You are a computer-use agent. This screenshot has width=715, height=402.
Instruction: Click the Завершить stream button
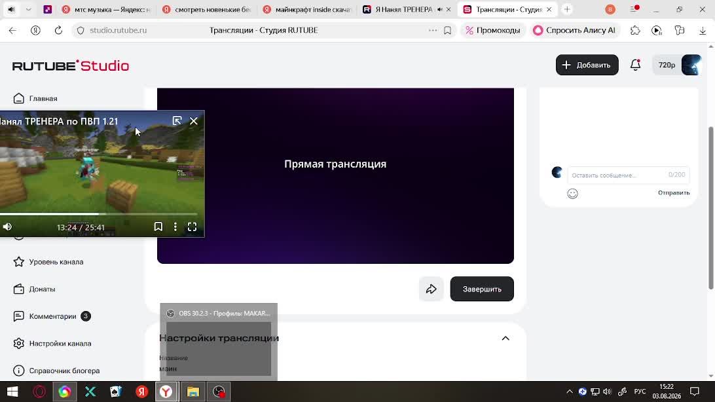coord(482,289)
